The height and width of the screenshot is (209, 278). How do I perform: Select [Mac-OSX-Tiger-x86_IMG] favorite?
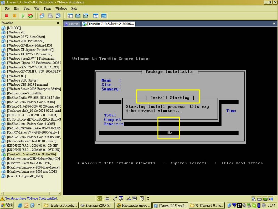(25, 176)
